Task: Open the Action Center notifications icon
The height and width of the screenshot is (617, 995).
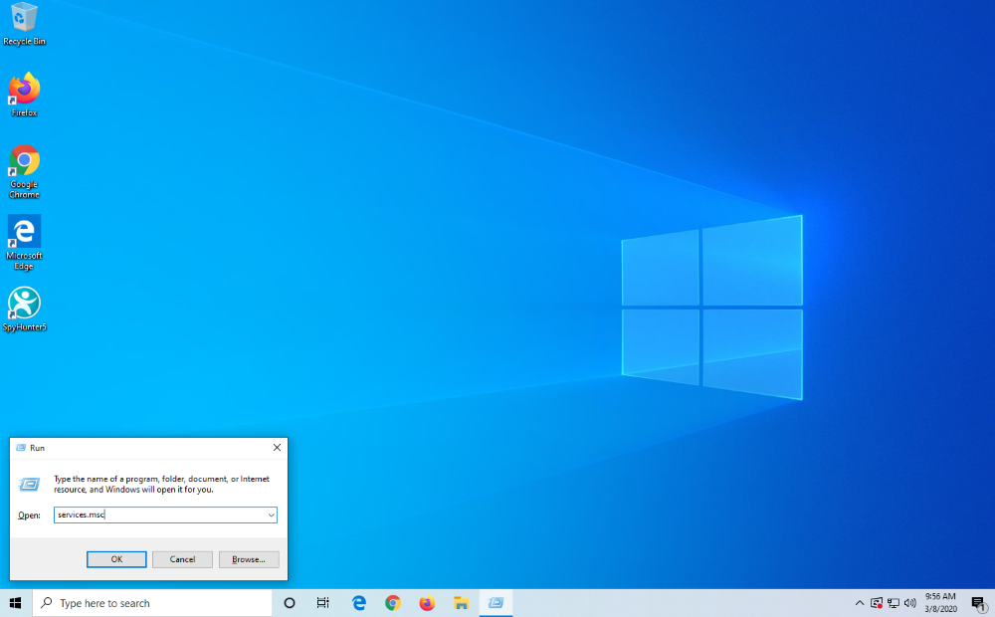Action: [x=977, y=603]
